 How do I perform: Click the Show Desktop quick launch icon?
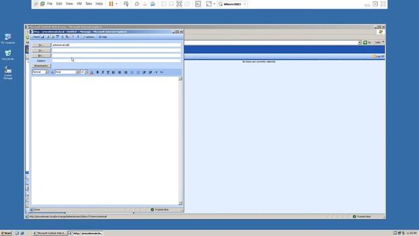pos(17,233)
